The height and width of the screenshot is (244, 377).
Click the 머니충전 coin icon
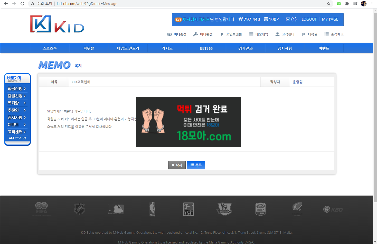169,34
